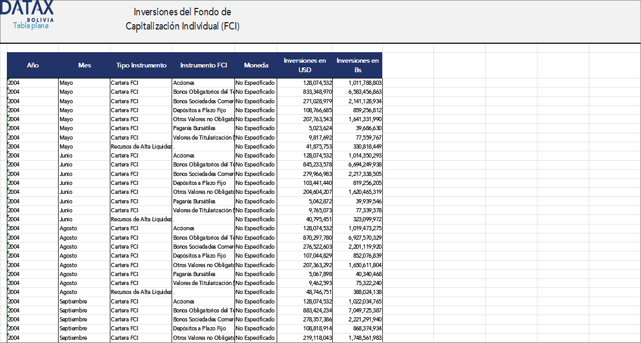This screenshot has width=641, height=343.
Task: Select the Inversiones en USD header
Action: (x=305, y=65)
